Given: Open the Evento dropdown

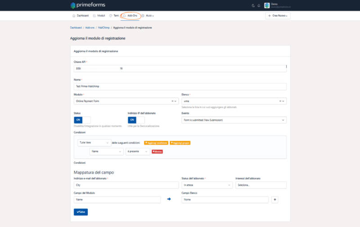Looking at the screenshot, I should pyautogui.click(x=234, y=120).
